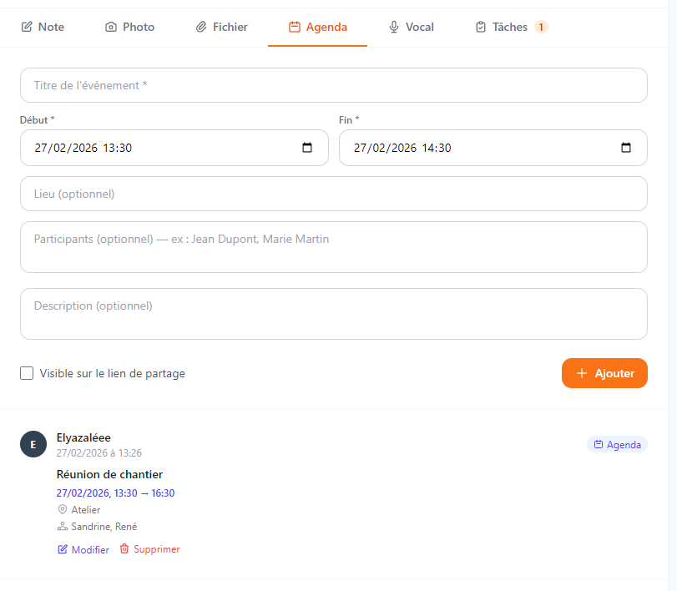
Task: Select the active Agenda tab
Action: [318, 27]
